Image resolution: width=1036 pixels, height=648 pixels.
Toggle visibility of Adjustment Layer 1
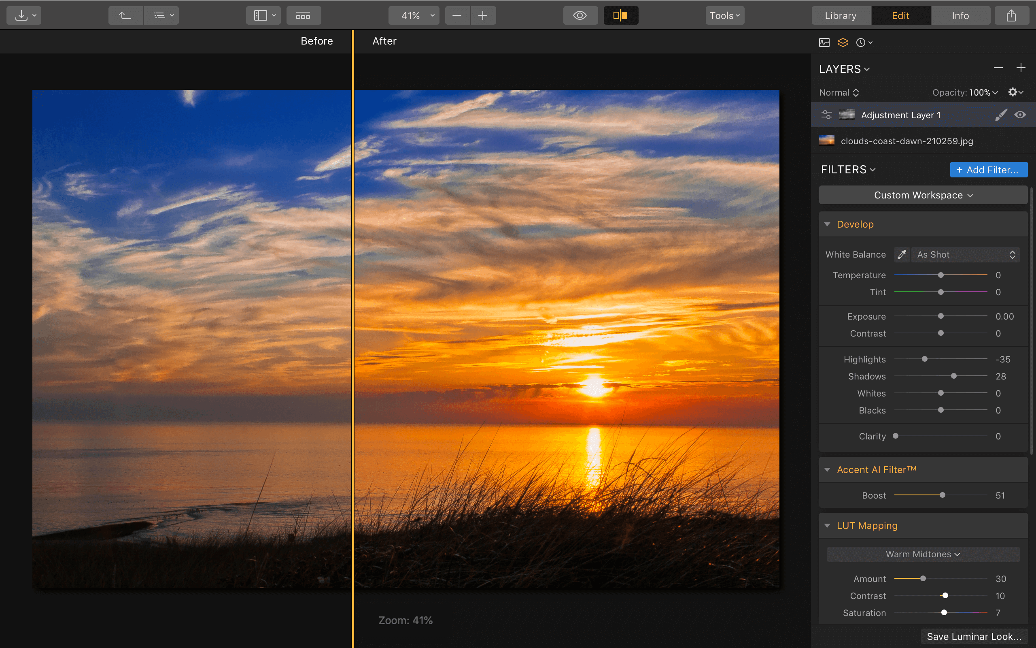(1020, 115)
